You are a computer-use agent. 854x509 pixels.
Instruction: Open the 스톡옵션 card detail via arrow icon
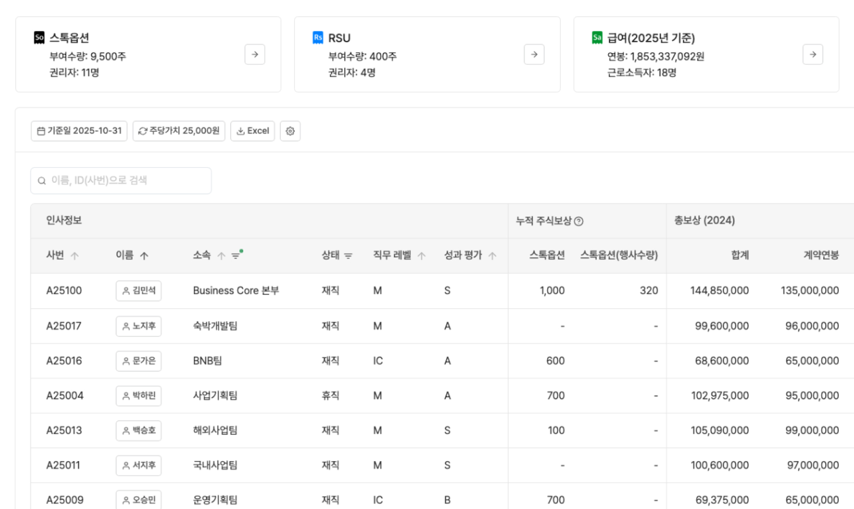point(254,54)
